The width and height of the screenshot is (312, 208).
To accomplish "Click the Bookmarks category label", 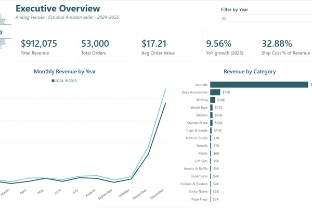I will coord(199,176).
